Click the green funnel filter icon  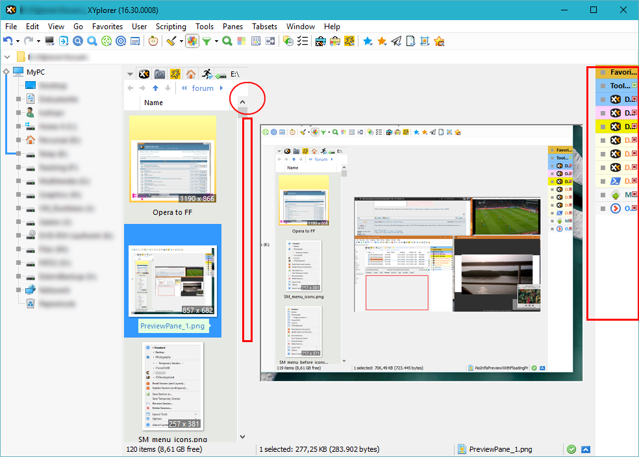point(206,41)
